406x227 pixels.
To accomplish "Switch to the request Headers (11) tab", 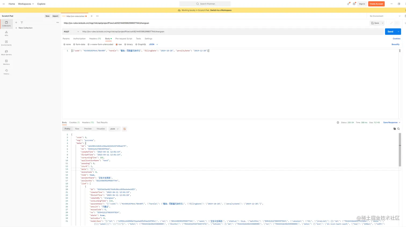I will [x=95, y=39].
